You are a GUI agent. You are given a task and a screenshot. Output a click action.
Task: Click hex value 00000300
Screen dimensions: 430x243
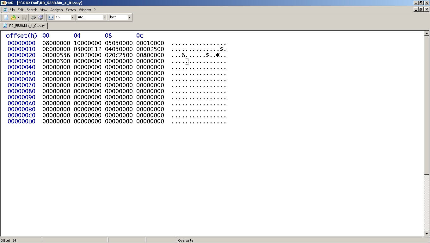click(56, 61)
